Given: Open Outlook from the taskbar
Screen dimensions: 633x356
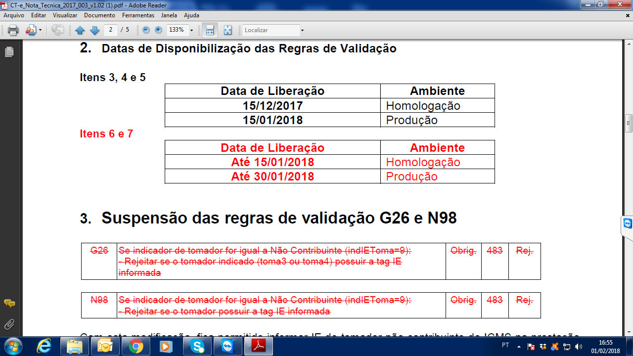Looking at the screenshot, I should 106,346.
